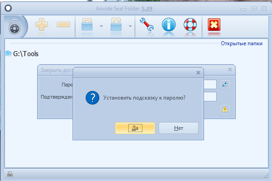This screenshot has width=272, height=181.
Task: Click the remove folder minus icon
Action: (63, 25)
